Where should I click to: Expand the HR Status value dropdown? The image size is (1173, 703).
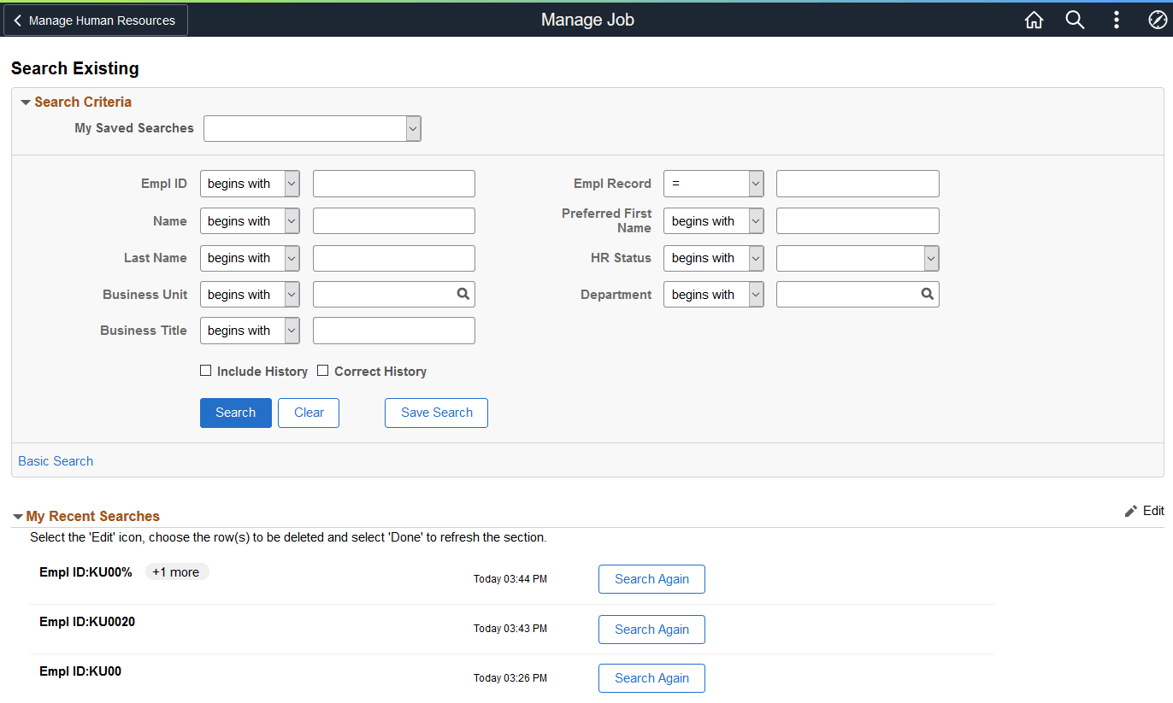[931, 258]
